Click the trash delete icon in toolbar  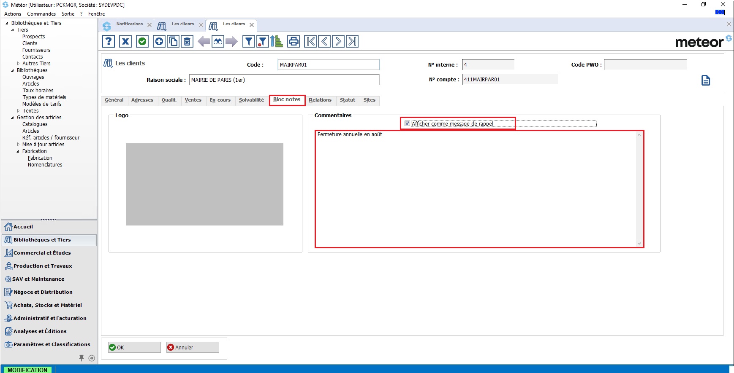(x=187, y=41)
